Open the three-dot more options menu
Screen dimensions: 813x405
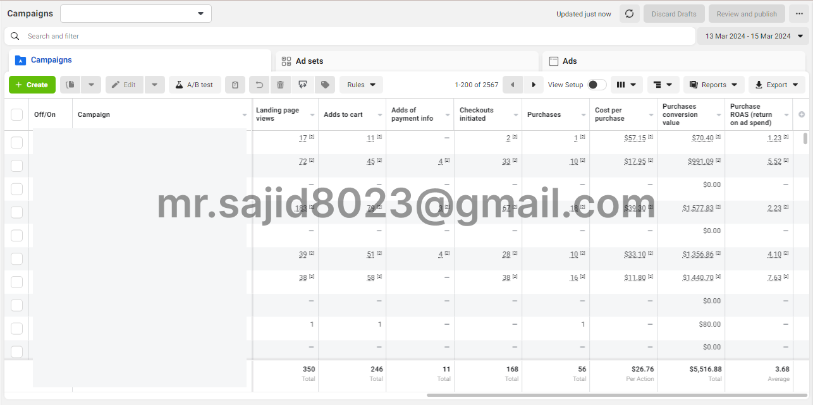799,14
